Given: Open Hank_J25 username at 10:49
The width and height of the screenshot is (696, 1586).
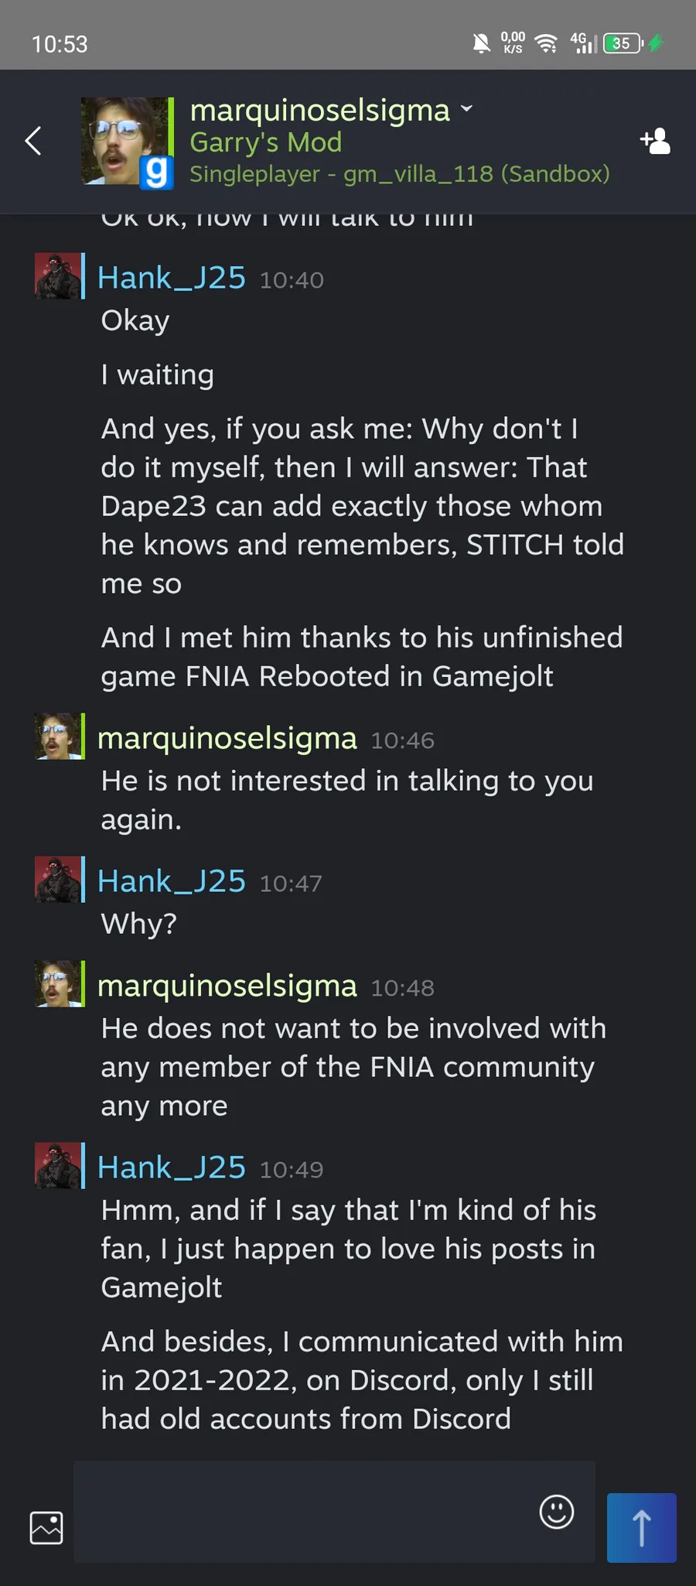Looking at the screenshot, I should (172, 1167).
